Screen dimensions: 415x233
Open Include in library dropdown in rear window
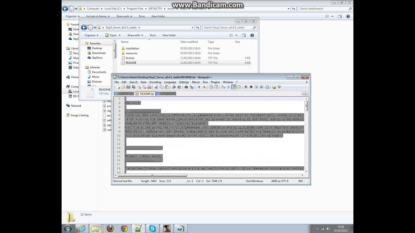(98, 16)
